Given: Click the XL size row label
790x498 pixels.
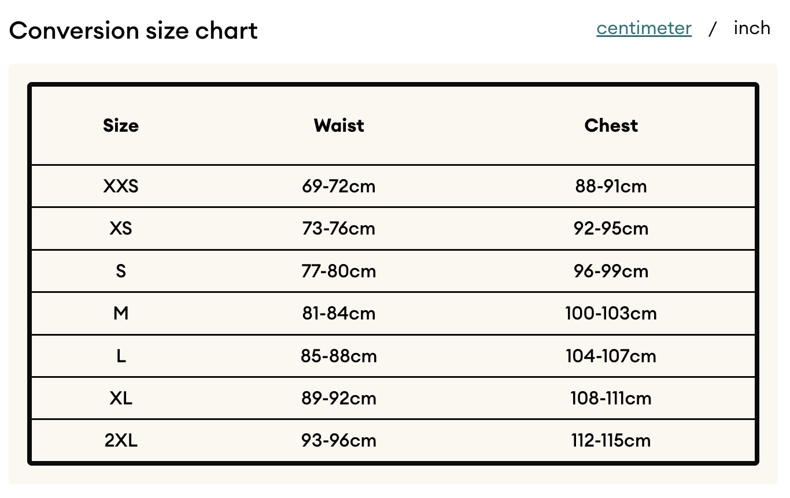Looking at the screenshot, I should (121, 399).
